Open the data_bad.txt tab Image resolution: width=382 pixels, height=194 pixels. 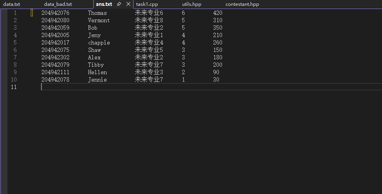tap(58, 4)
